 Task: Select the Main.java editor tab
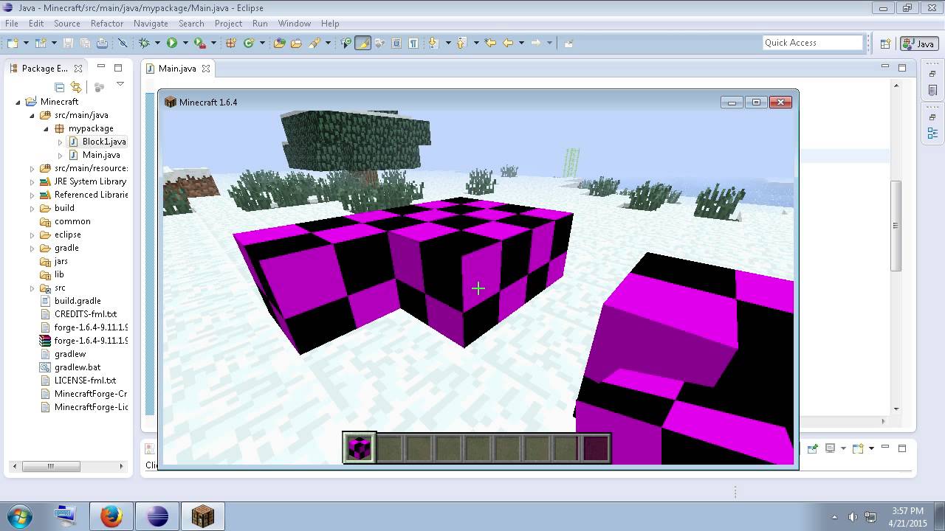(177, 69)
